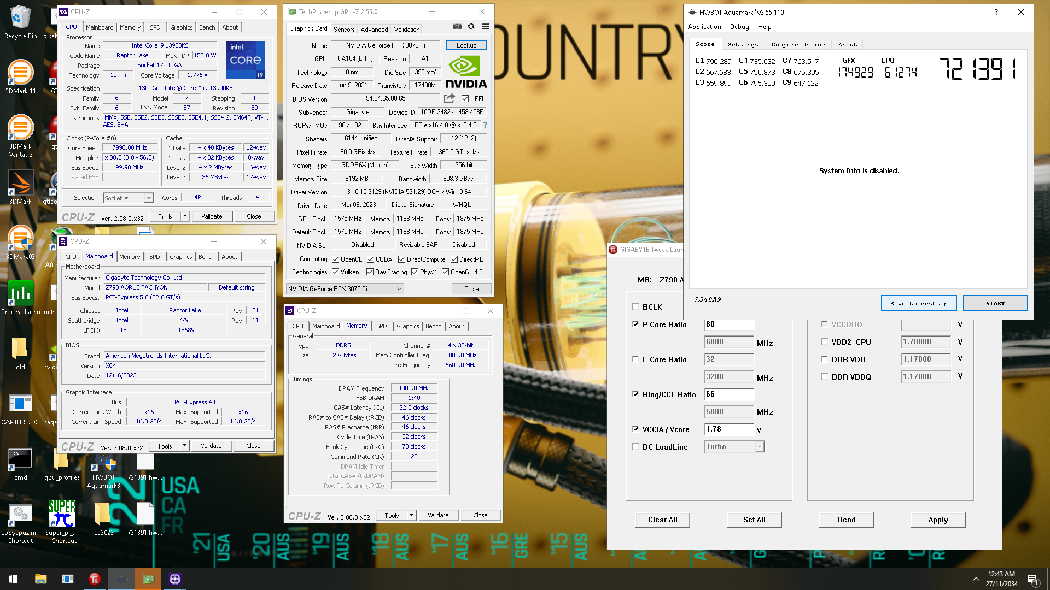Click the Read button in Tweak Launcher
Image resolution: width=1050 pixels, height=590 pixels.
coord(846,520)
